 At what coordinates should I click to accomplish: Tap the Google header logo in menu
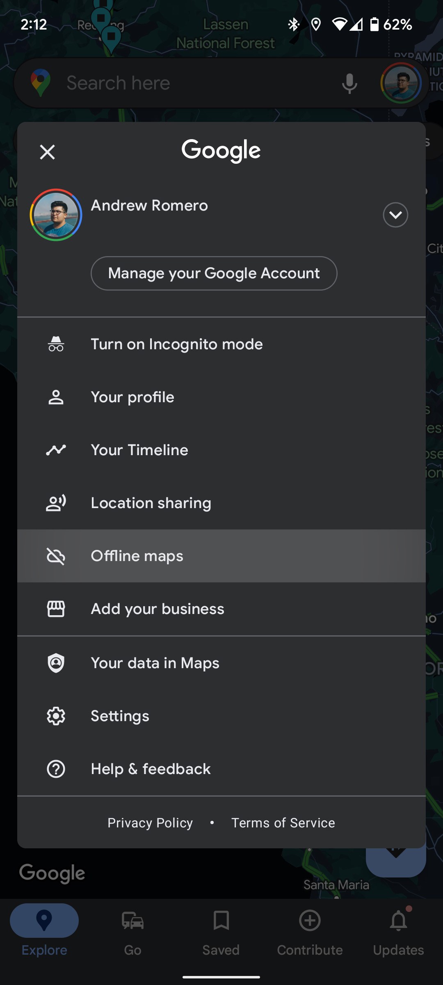pos(221,151)
